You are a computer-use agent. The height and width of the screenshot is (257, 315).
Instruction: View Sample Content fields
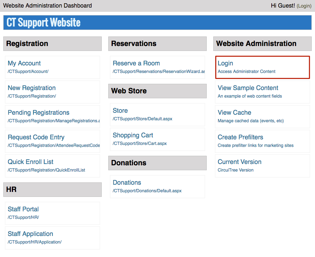248,88
